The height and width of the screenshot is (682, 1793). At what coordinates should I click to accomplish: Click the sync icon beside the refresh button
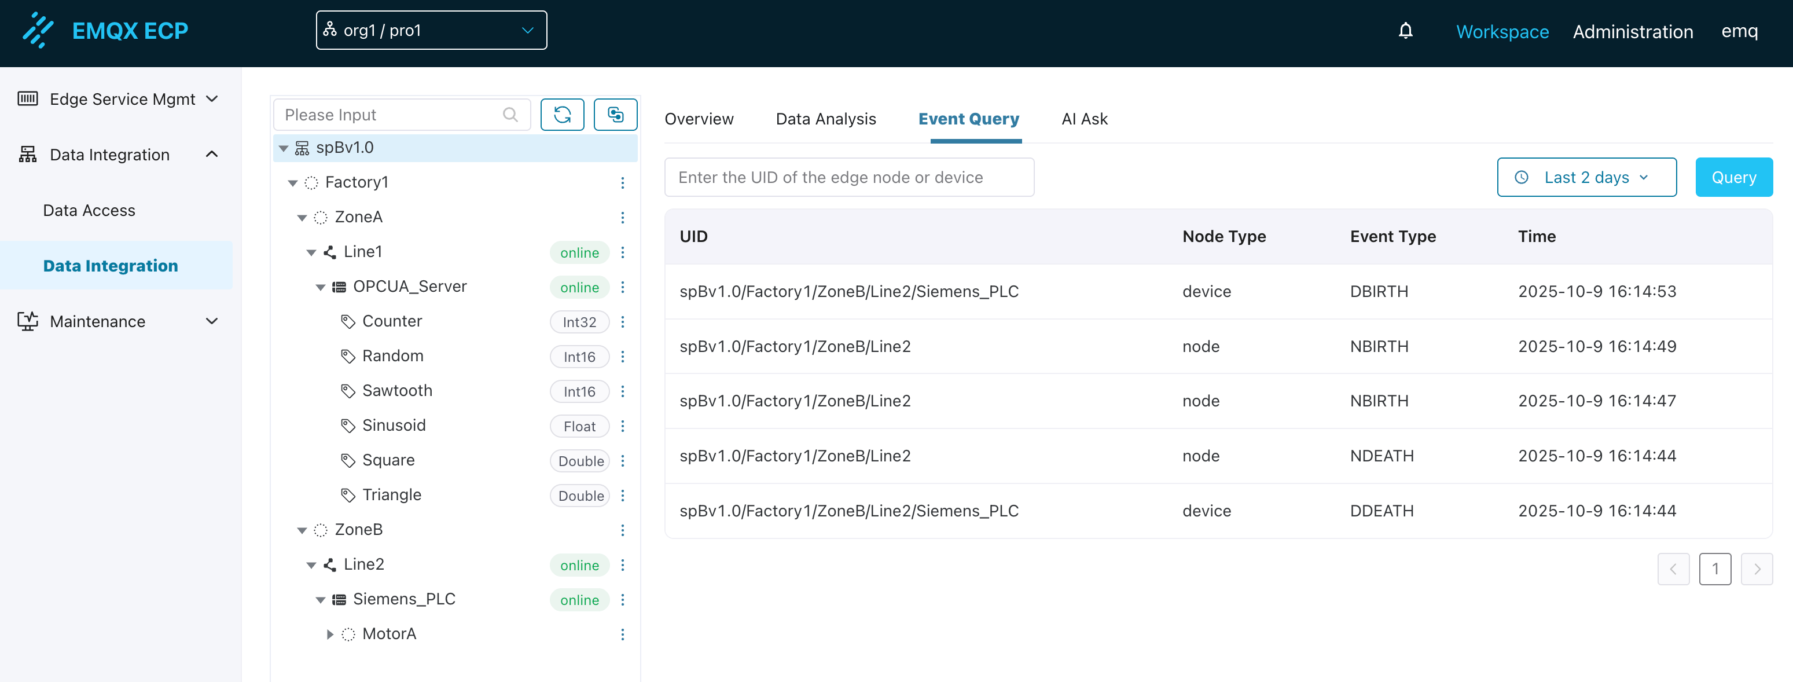tap(615, 114)
